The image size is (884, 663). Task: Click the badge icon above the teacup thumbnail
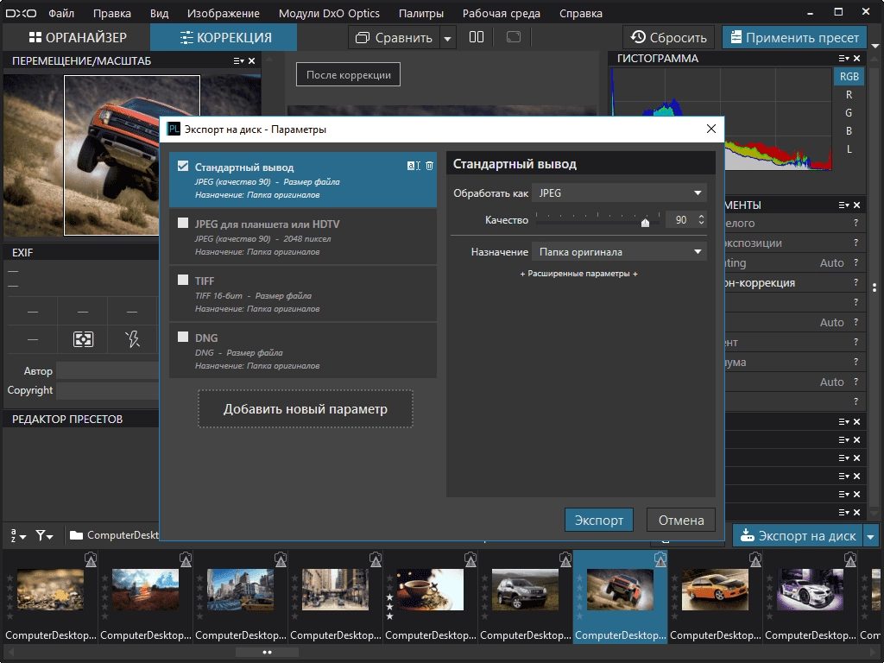pyautogui.click(x=470, y=559)
